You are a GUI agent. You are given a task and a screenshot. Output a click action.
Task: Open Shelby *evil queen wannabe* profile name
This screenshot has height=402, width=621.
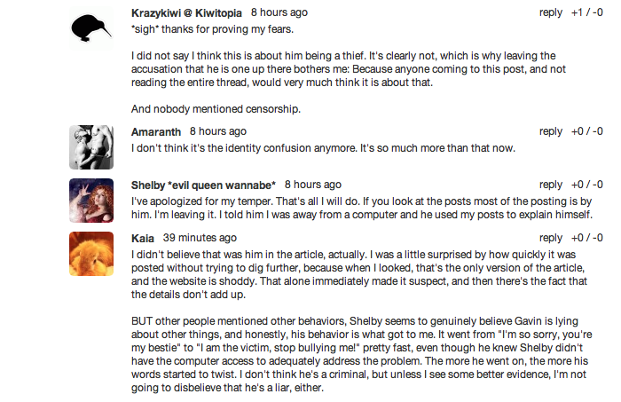pyautogui.click(x=203, y=185)
